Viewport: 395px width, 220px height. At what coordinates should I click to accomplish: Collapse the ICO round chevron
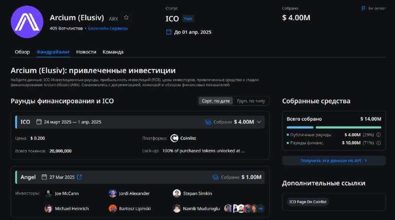pyautogui.click(x=259, y=122)
